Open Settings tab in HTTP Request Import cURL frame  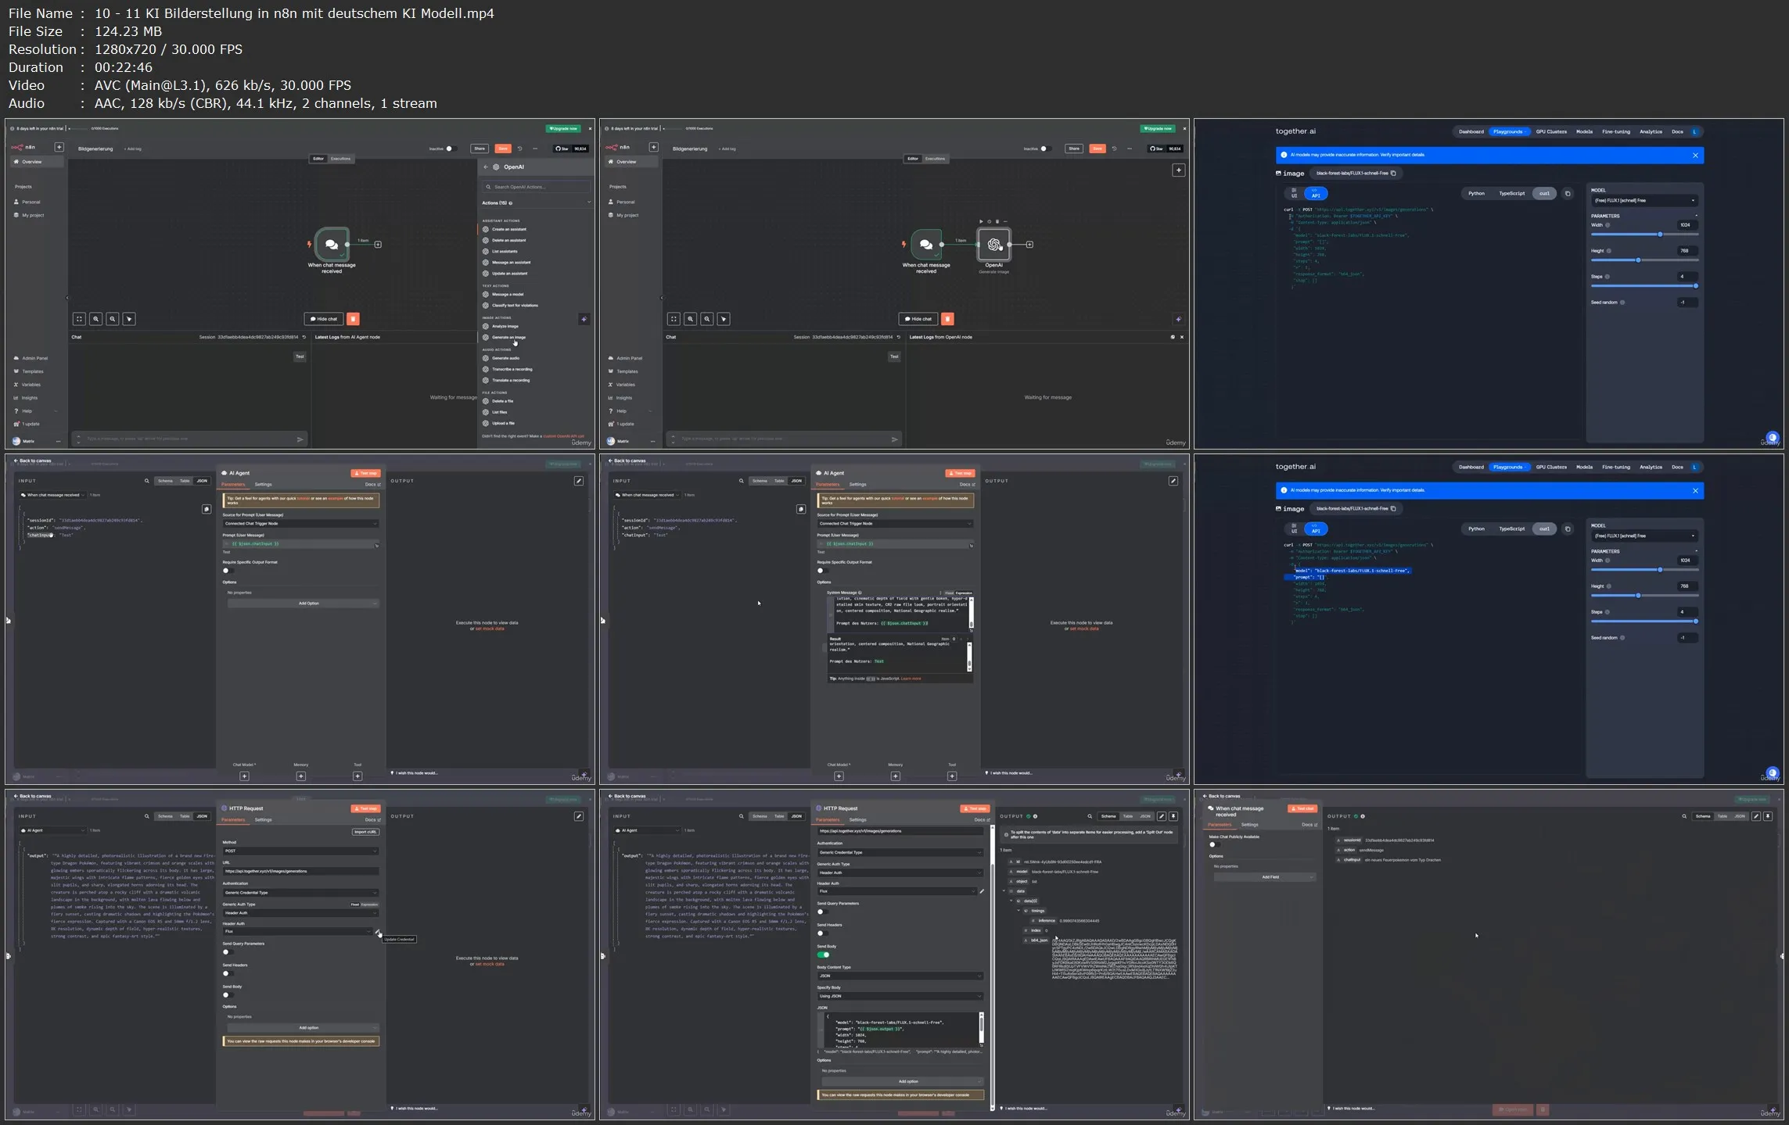264,820
